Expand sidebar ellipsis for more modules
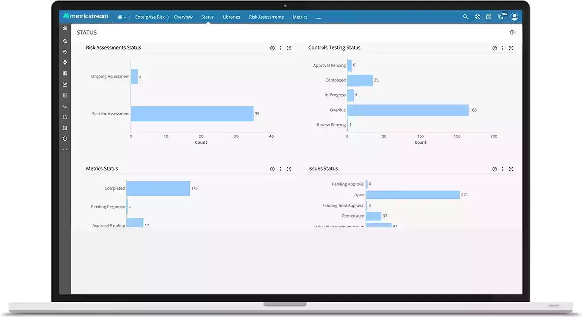582x317 pixels. [65, 150]
